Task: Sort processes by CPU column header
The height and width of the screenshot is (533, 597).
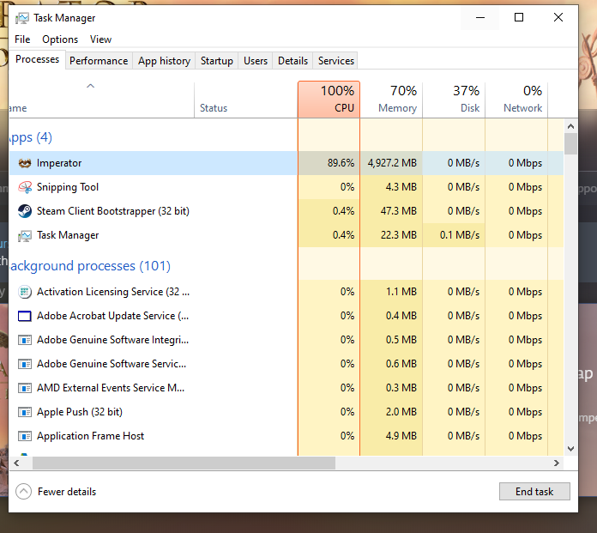Action: tap(329, 100)
